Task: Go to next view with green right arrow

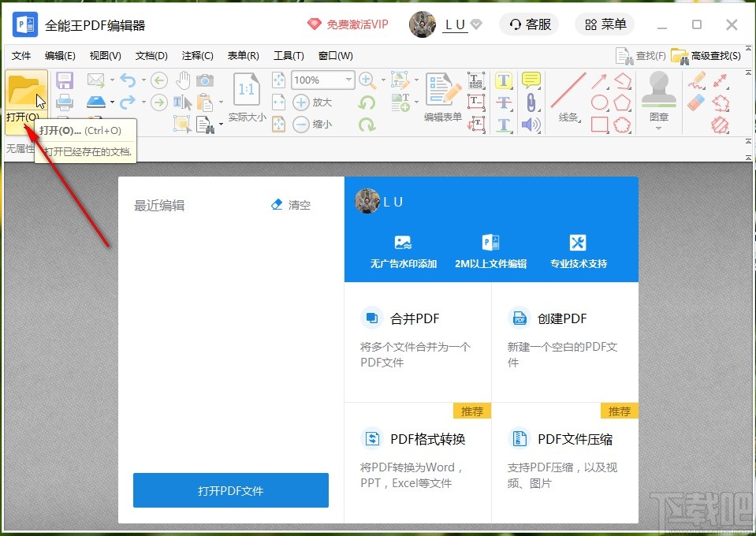Action: pyautogui.click(x=159, y=102)
